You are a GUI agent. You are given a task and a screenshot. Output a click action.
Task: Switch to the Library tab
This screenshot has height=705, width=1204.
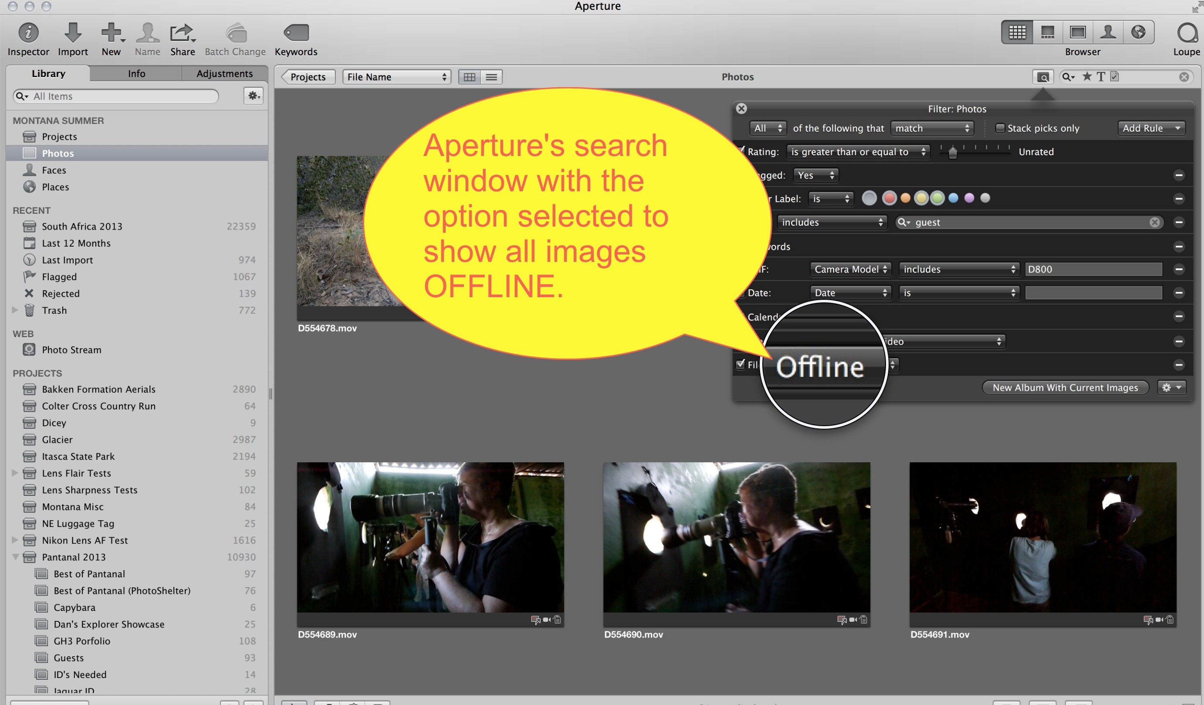click(48, 74)
